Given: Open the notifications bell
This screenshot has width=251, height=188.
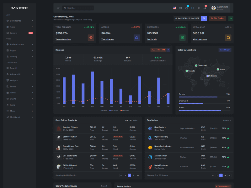Looking at the screenshot, I should 205,8.
